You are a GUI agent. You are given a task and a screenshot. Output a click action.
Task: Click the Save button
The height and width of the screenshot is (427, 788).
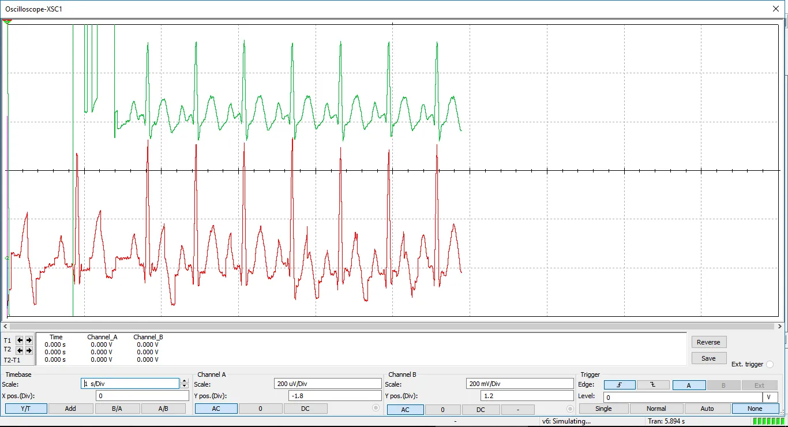(708, 358)
